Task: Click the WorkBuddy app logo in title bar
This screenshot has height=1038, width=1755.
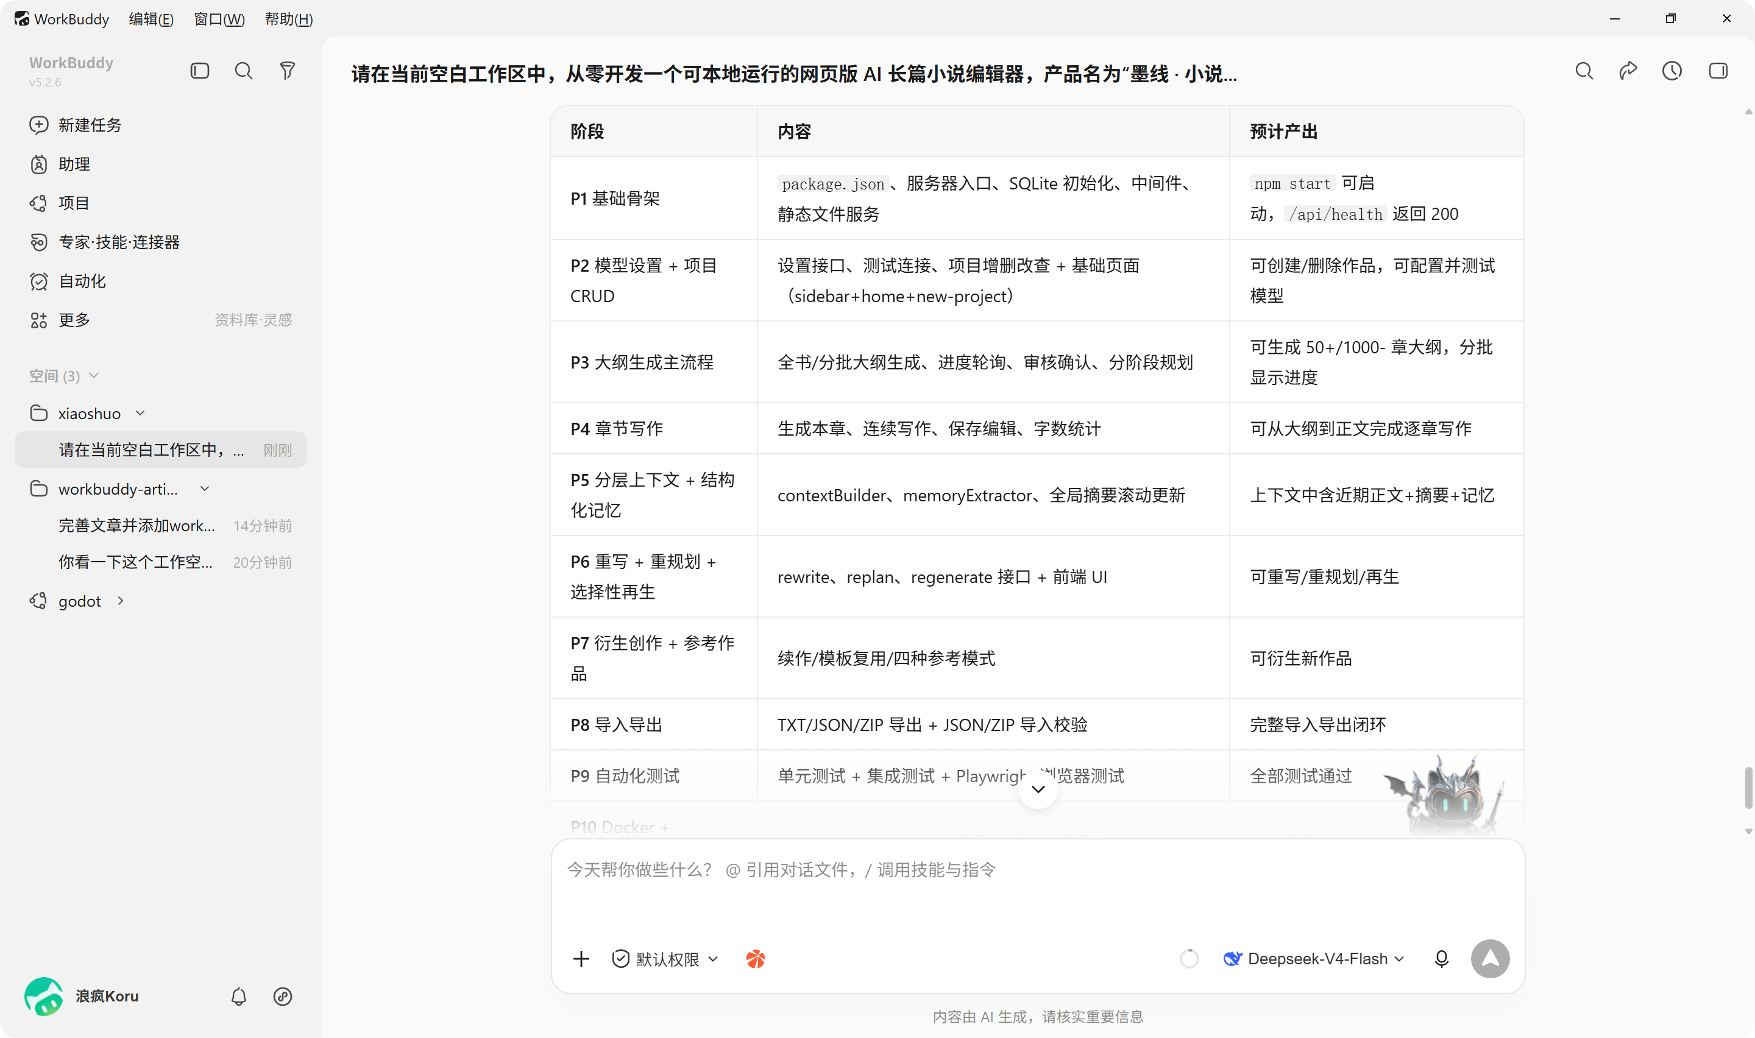Action: [22, 18]
